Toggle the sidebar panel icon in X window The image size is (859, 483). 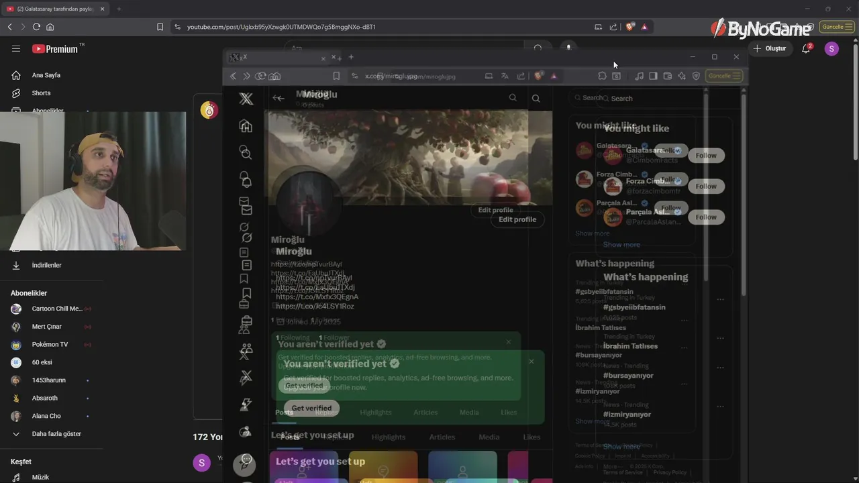(x=653, y=76)
